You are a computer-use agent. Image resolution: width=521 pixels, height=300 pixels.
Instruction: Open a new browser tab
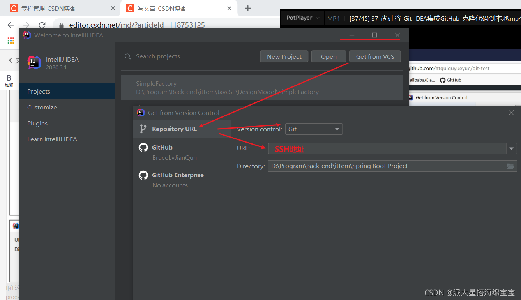pyautogui.click(x=248, y=8)
